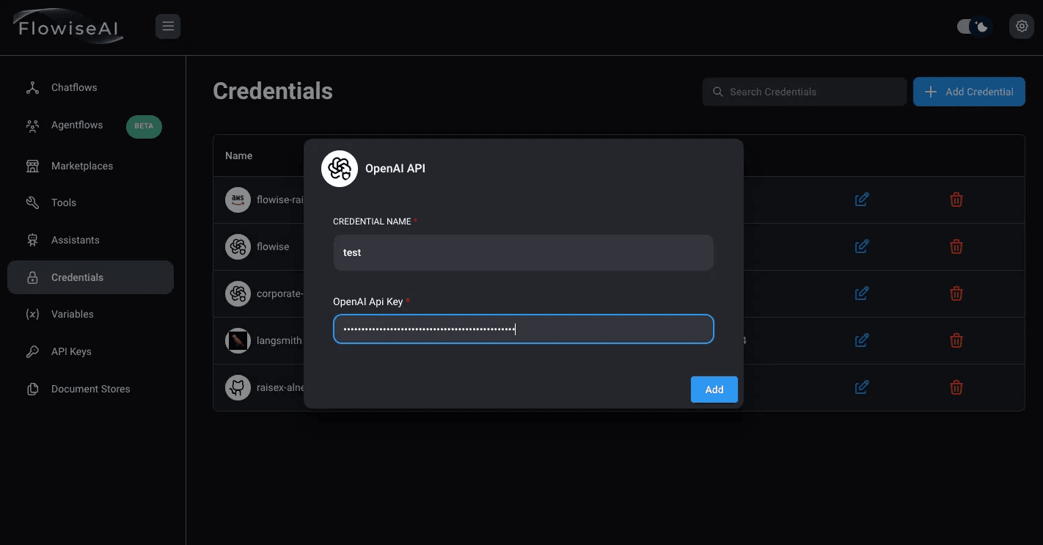1043x545 pixels.
Task: Select Tools from sidebar
Action: pos(64,203)
